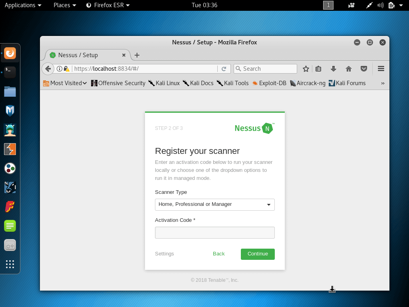Screen dimensions: 409x307
Task: Focus the Activation Code field
Action: click(214, 233)
